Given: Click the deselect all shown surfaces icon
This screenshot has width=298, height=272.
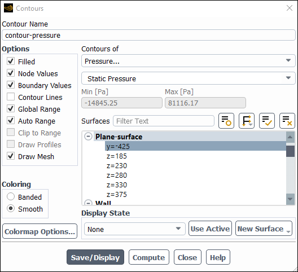Looking at the screenshot, I should pyautogui.click(x=287, y=121).
